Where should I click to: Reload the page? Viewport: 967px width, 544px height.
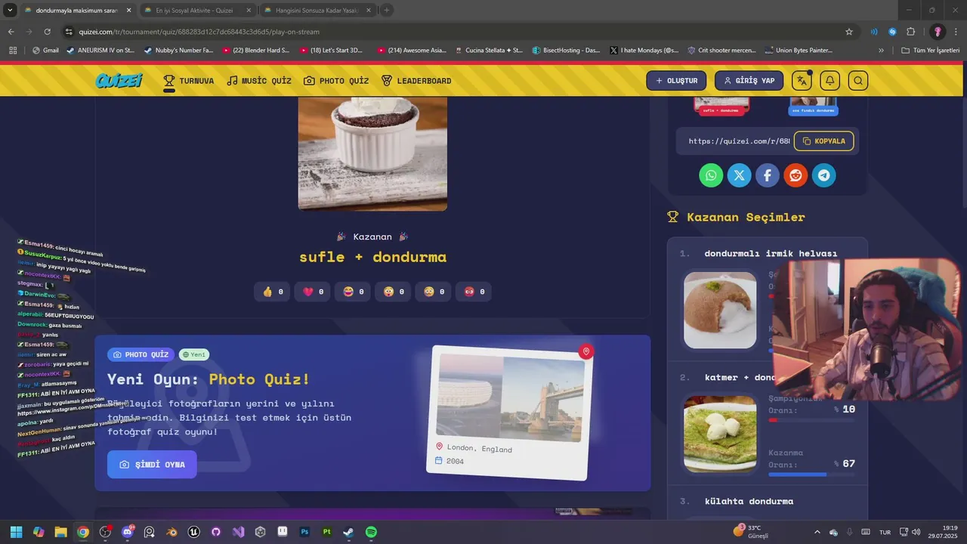coord(47,32)
